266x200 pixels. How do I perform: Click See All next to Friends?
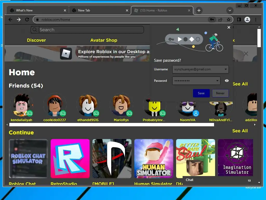tap(240, 84)
